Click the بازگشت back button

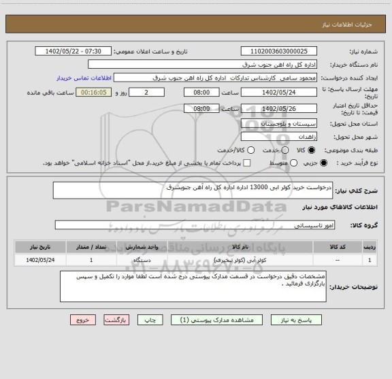pyautogui.click(x=116, y=320)
